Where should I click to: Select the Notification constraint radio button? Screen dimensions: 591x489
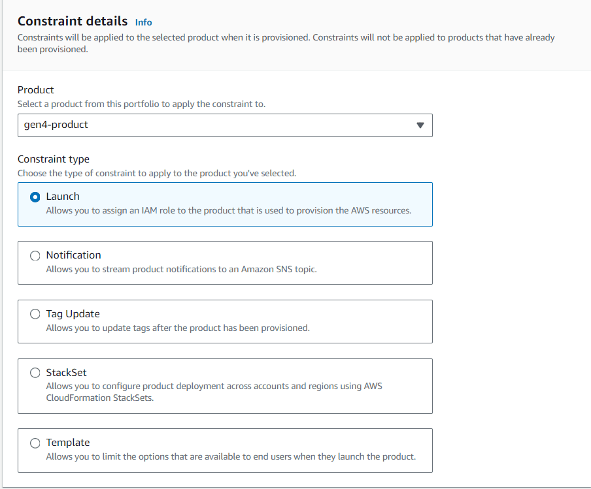pyautogui.click(x=35, y=256)
